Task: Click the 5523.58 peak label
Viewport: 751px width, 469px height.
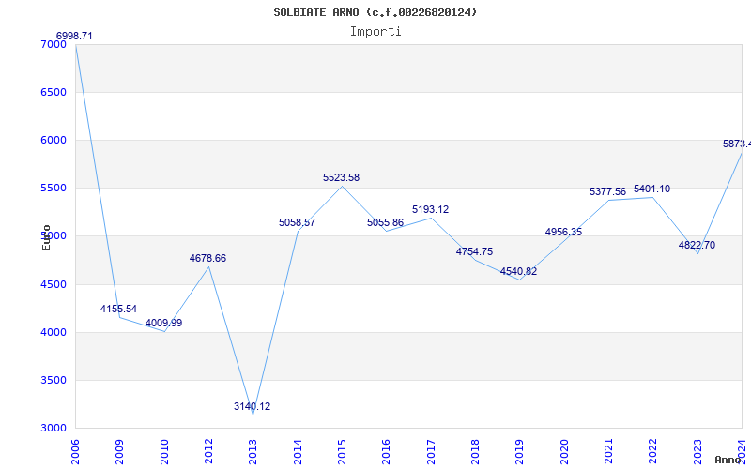Action: (x=341, y=177)
